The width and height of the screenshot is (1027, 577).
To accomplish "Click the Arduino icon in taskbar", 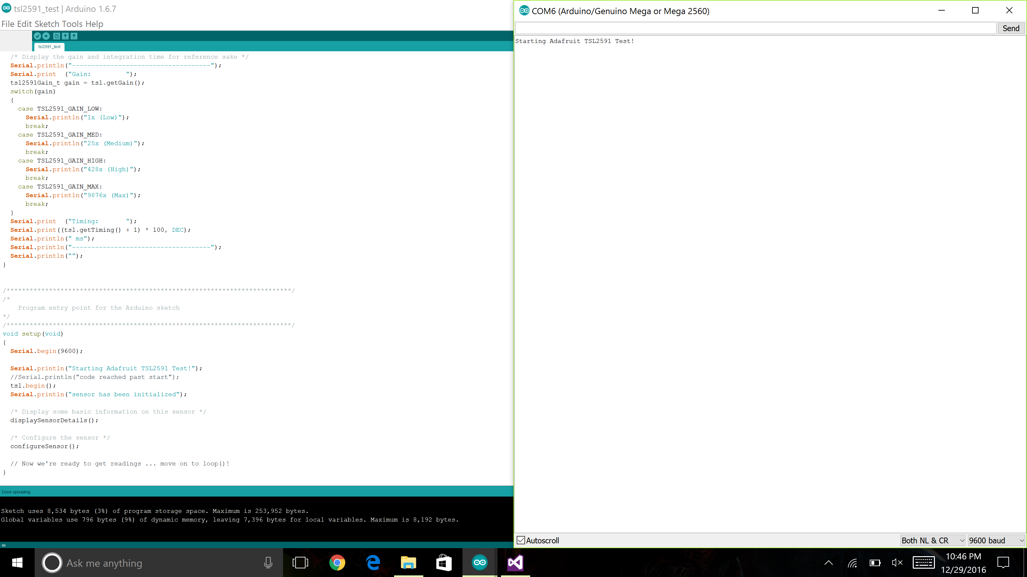I will tap(479, 563).
